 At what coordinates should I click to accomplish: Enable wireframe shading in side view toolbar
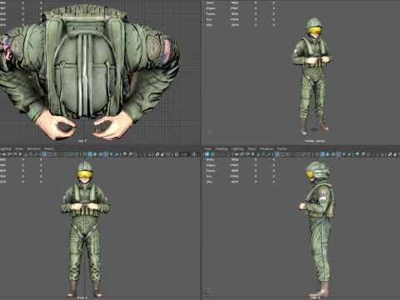[317, 154]
